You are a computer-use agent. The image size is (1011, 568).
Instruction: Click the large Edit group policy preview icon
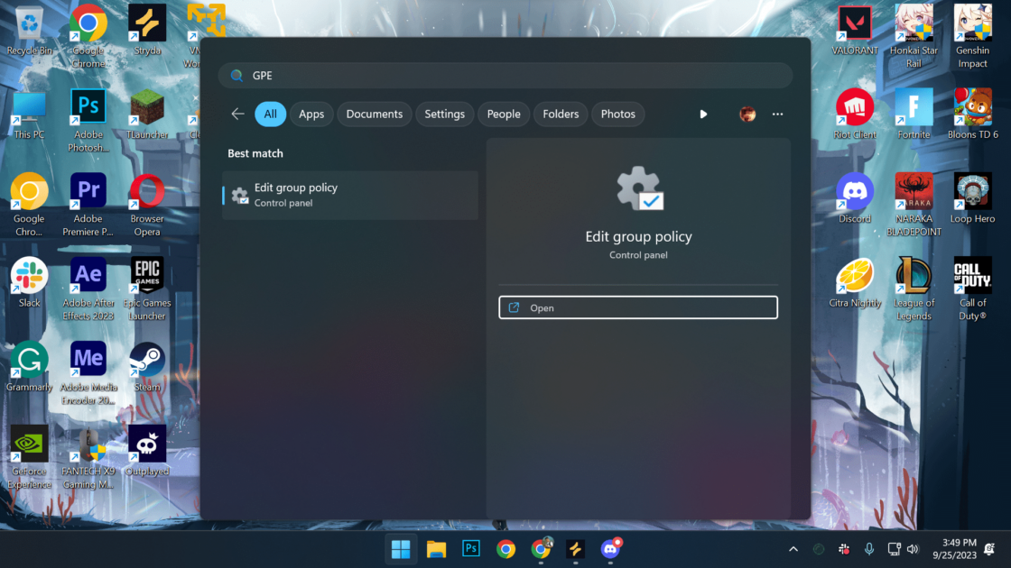coord(639,188)
